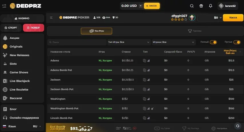Viewport: 244px width, 132px height.
Task: Click the yellow Касса button in poker header
Action: (233, 18)
